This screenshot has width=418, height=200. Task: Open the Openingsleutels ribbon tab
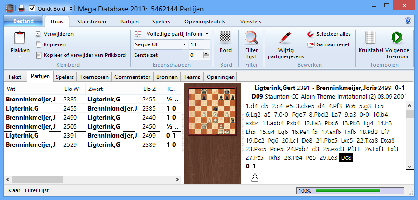[x=205, y=22]
